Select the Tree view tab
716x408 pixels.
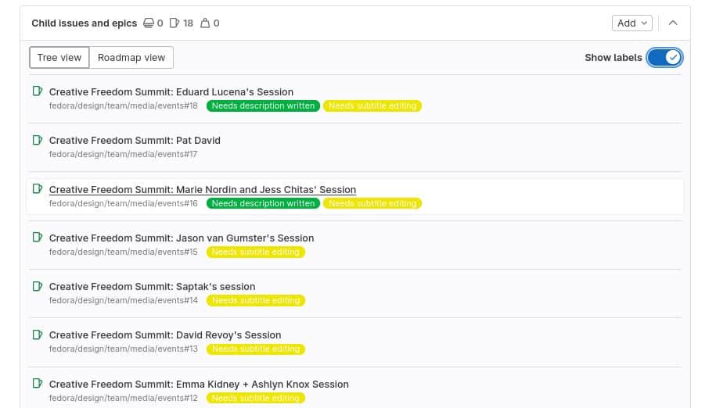point(59,58)
